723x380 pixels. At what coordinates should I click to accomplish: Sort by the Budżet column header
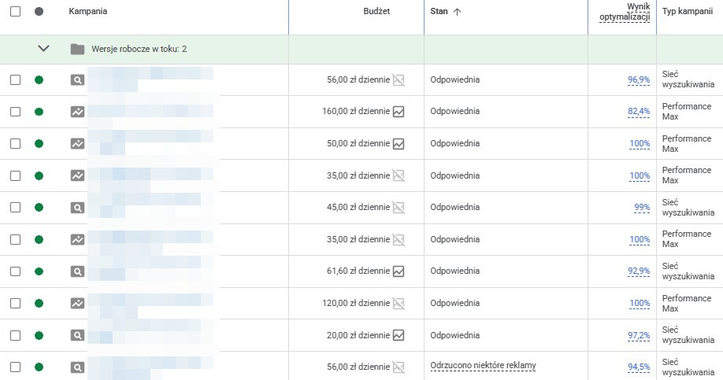pos(376,12)
